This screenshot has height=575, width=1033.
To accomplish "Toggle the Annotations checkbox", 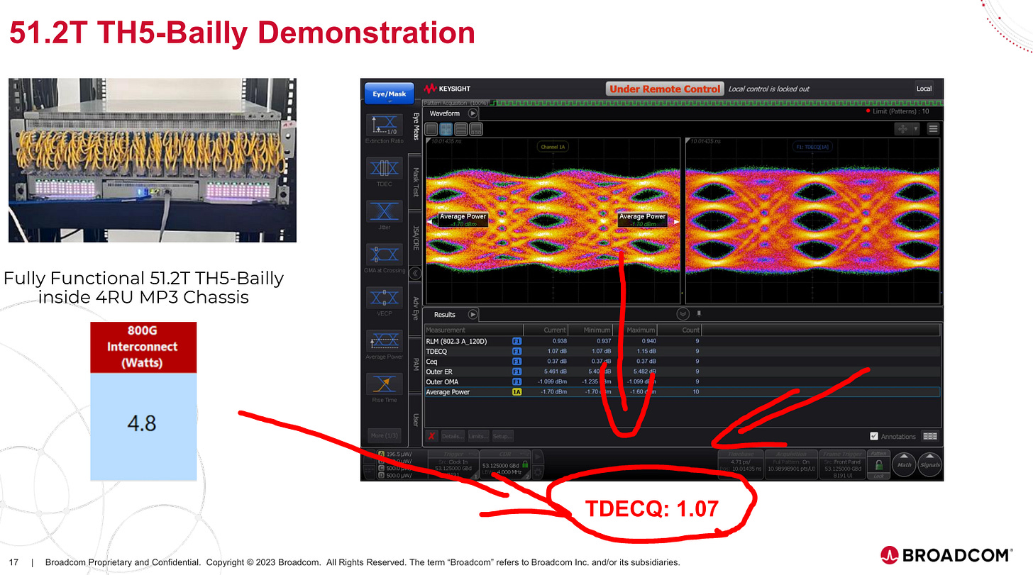I will click(x=874, y=436).
